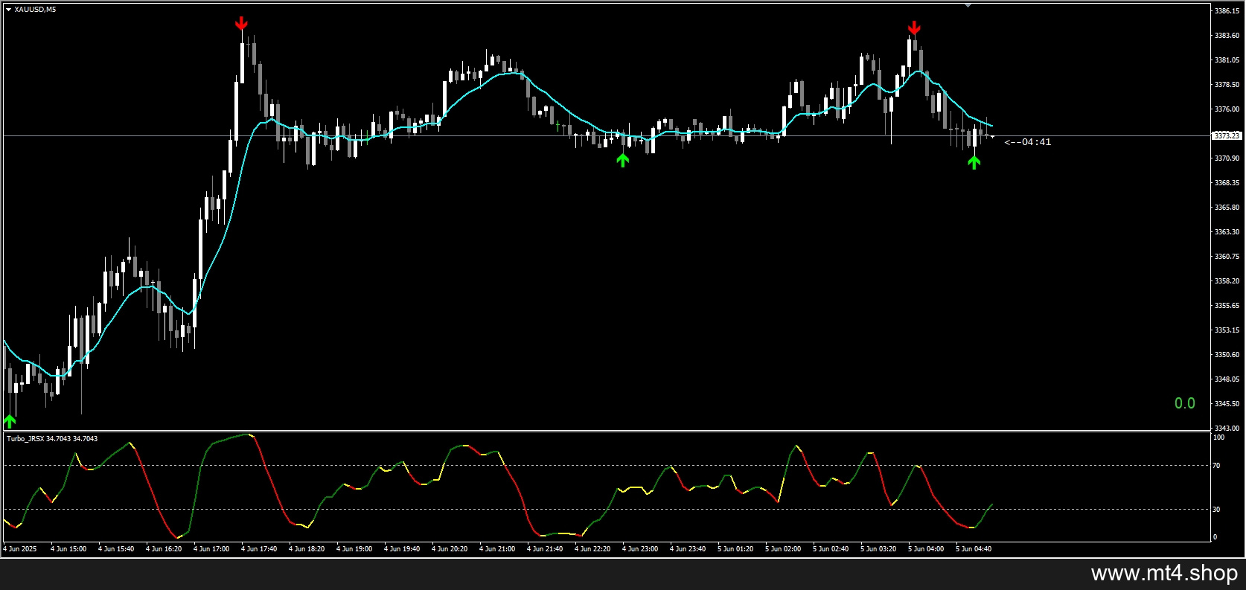Click the 3381.05 price scale label
The image size is (1246, 590).
click(1227, 60)
